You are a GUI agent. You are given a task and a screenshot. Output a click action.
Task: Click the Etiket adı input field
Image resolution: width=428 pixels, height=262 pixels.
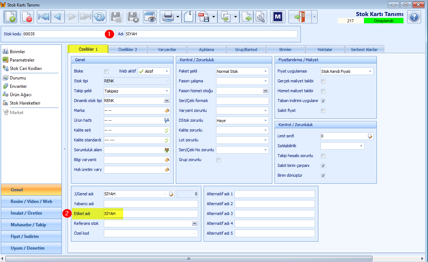[x=151, y=214]
